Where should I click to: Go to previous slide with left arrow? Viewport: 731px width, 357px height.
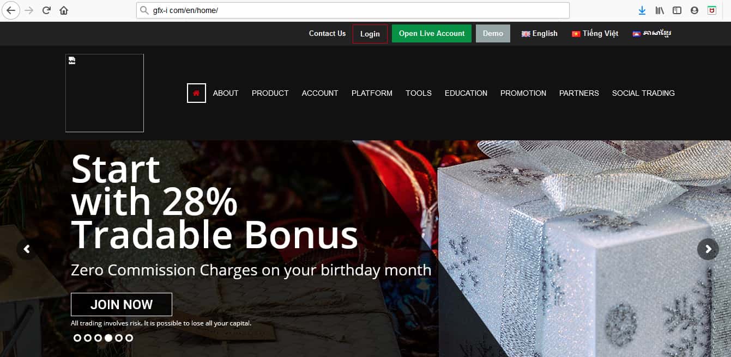click(27, 249)
